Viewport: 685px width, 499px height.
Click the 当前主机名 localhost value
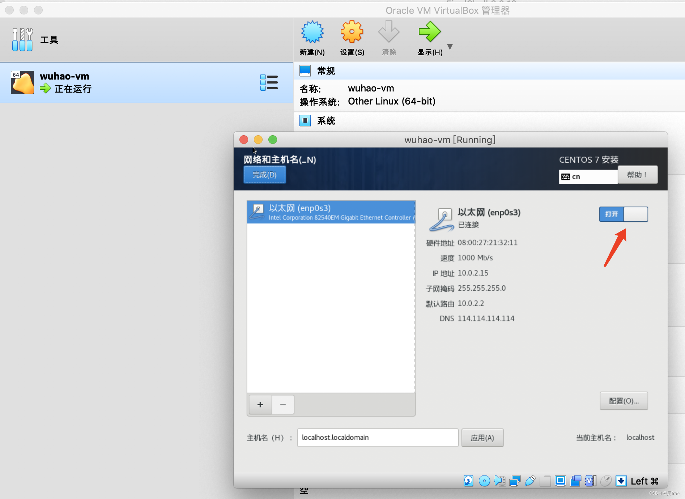pos(640,438)
